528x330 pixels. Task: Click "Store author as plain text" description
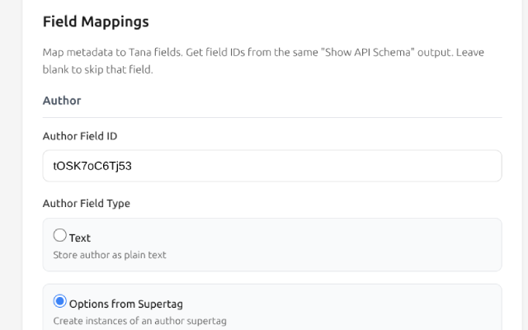(x=110, y=255)
